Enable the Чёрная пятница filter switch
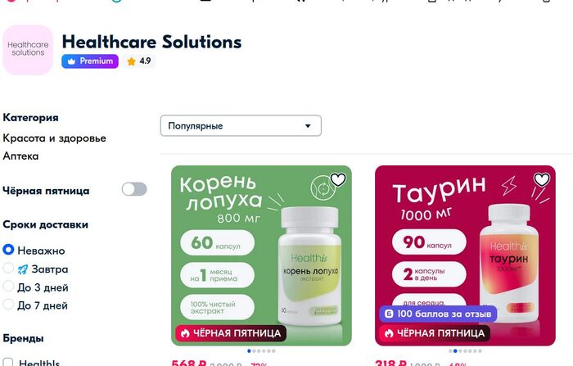This screenshot has width=573, height=366. (x=134, y=189)
